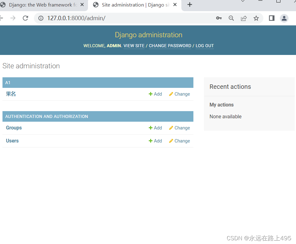The height and width of the screenshot is (244, 296).
Task: Open the site information icon in the address bar
Action: 41,18
